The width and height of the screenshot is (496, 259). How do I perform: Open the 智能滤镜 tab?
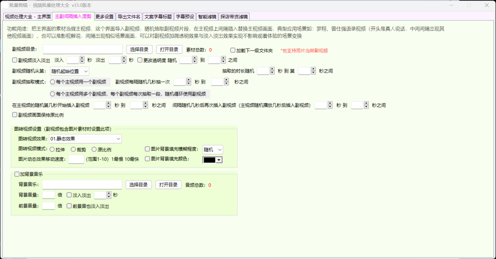click(207, 17)
